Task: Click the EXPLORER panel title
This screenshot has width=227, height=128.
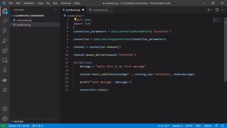Action: 19,10
